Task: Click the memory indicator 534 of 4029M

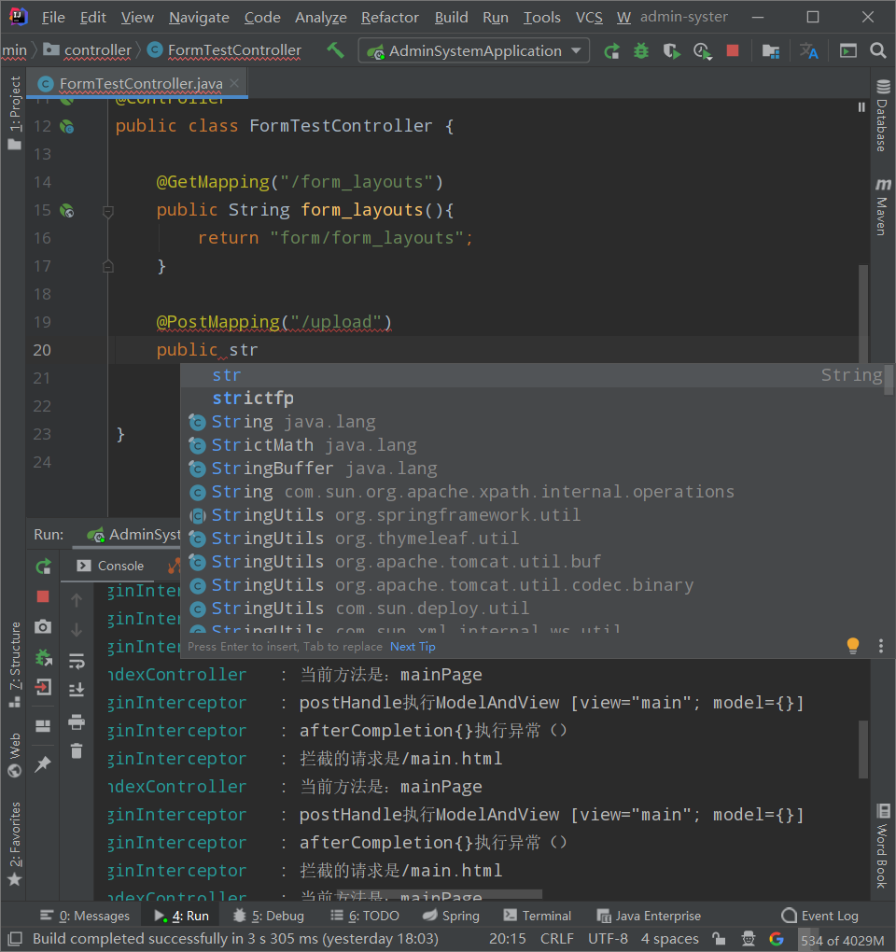Action: click(841, 940)
